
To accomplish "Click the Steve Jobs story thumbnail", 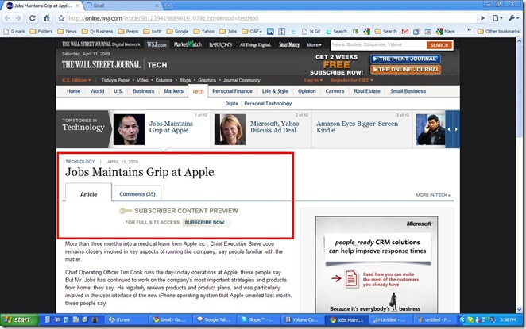I will 129,129.
